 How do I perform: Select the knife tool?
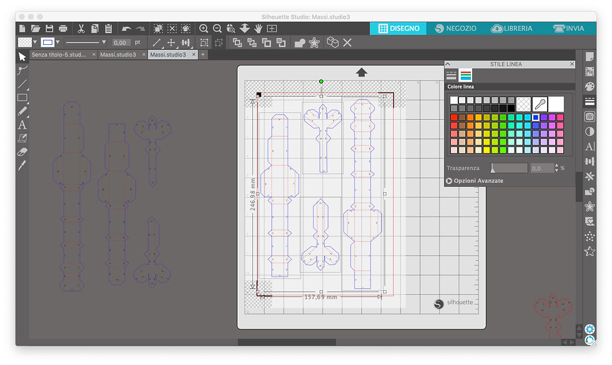(22, 165)
